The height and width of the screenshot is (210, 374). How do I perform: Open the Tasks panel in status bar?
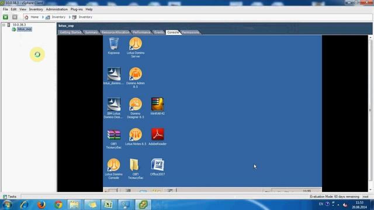point(10,197)
